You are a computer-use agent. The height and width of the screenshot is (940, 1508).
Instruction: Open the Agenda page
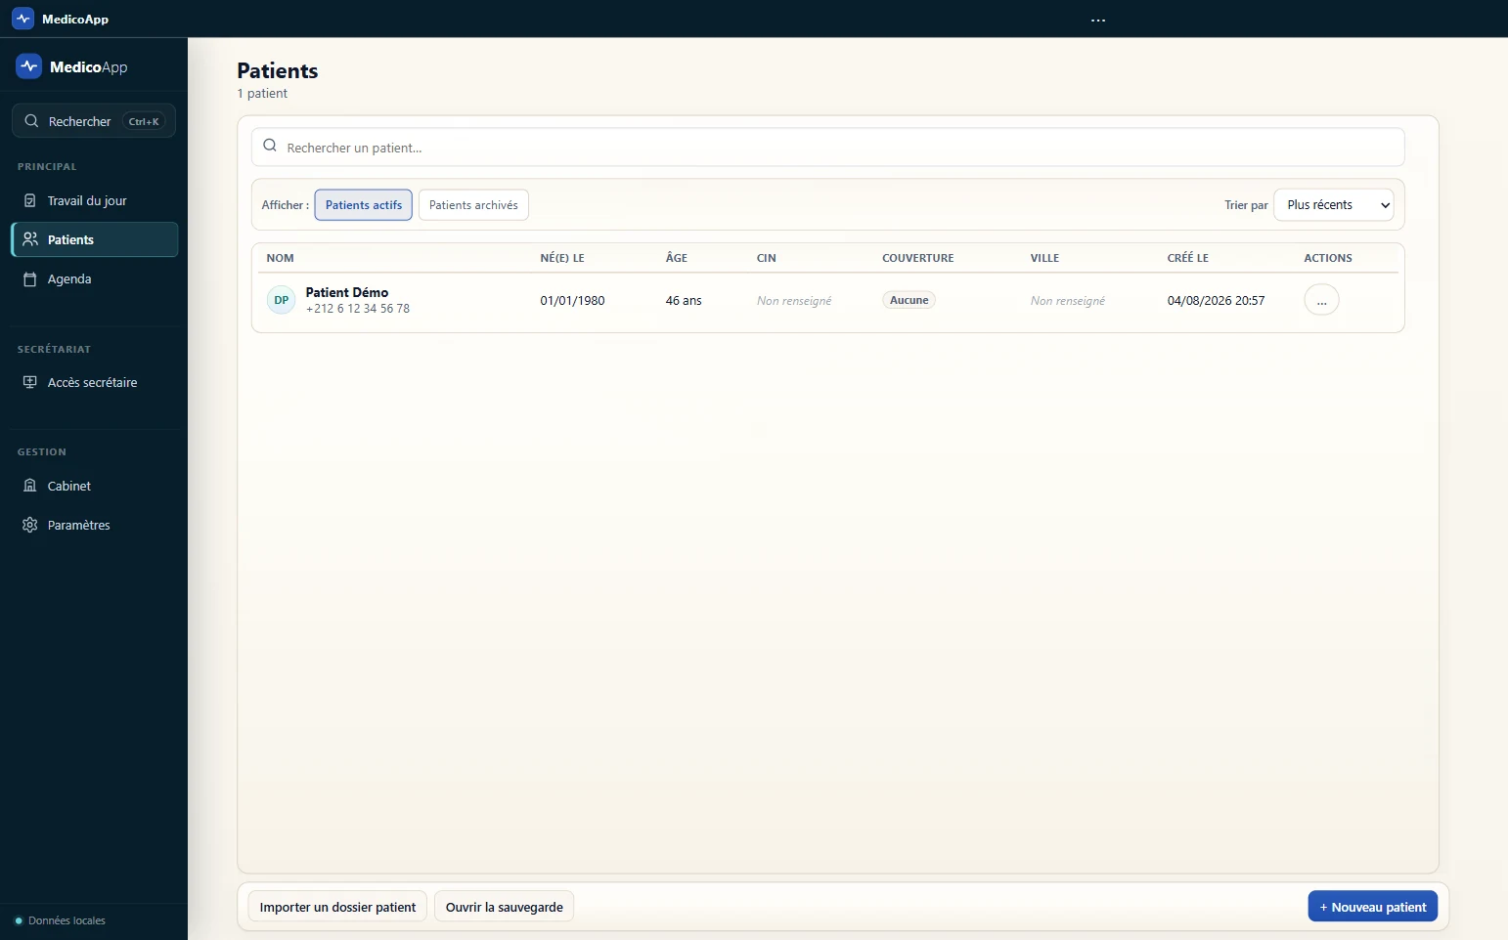(95, 278)
